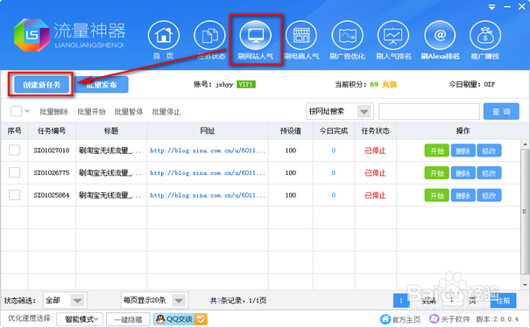Click the page number input field
530x328 pixels.
[452, 300]
